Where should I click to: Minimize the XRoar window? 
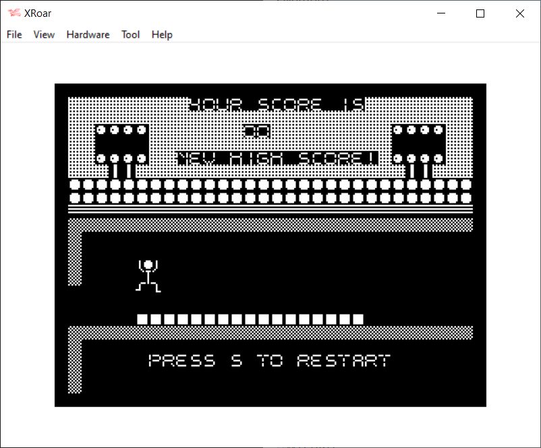442,13
